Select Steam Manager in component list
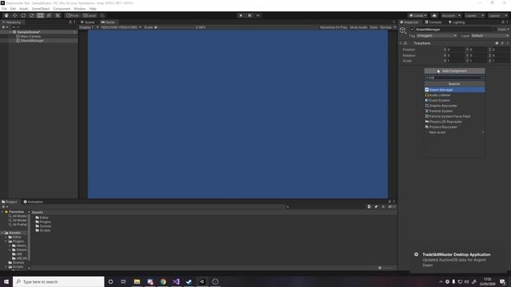This screenshot has width=511, height=287. [x=454, y=89]
